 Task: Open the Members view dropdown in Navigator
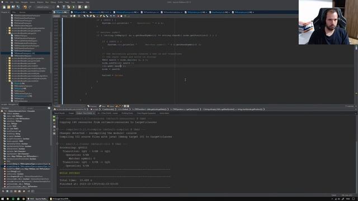13,108
